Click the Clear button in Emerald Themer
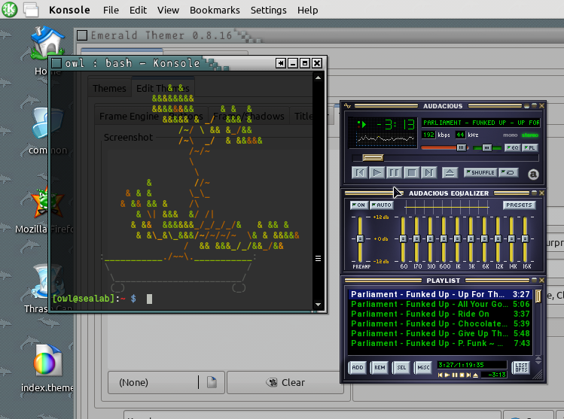Image resolution: width=564 pixels, height=419 pixels. click(285, 382)
